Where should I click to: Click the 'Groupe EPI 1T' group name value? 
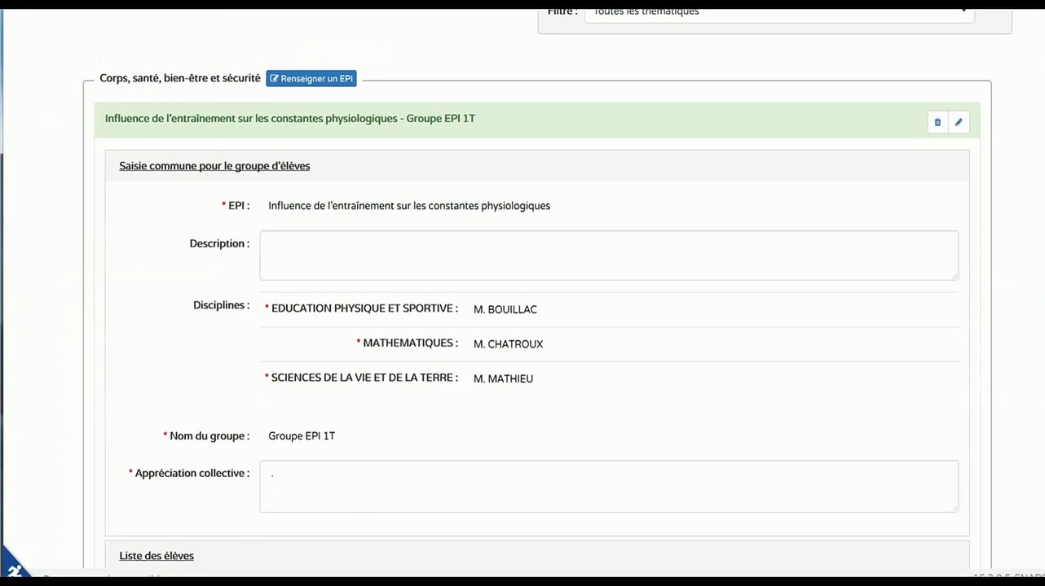coord(302,436)
